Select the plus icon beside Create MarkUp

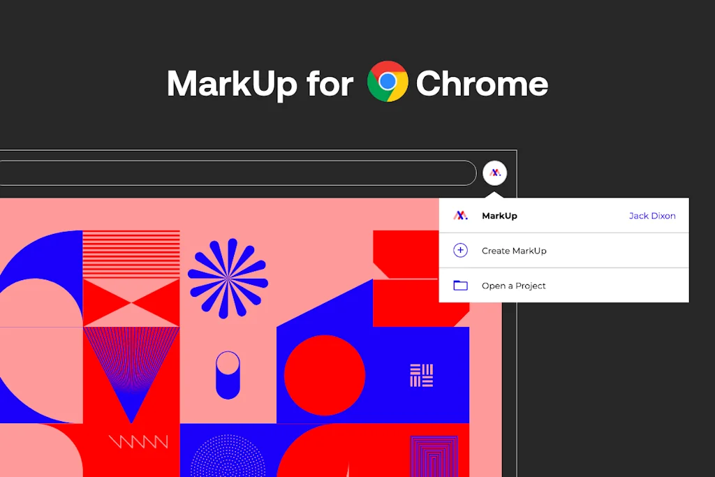(x=460, y=250)
